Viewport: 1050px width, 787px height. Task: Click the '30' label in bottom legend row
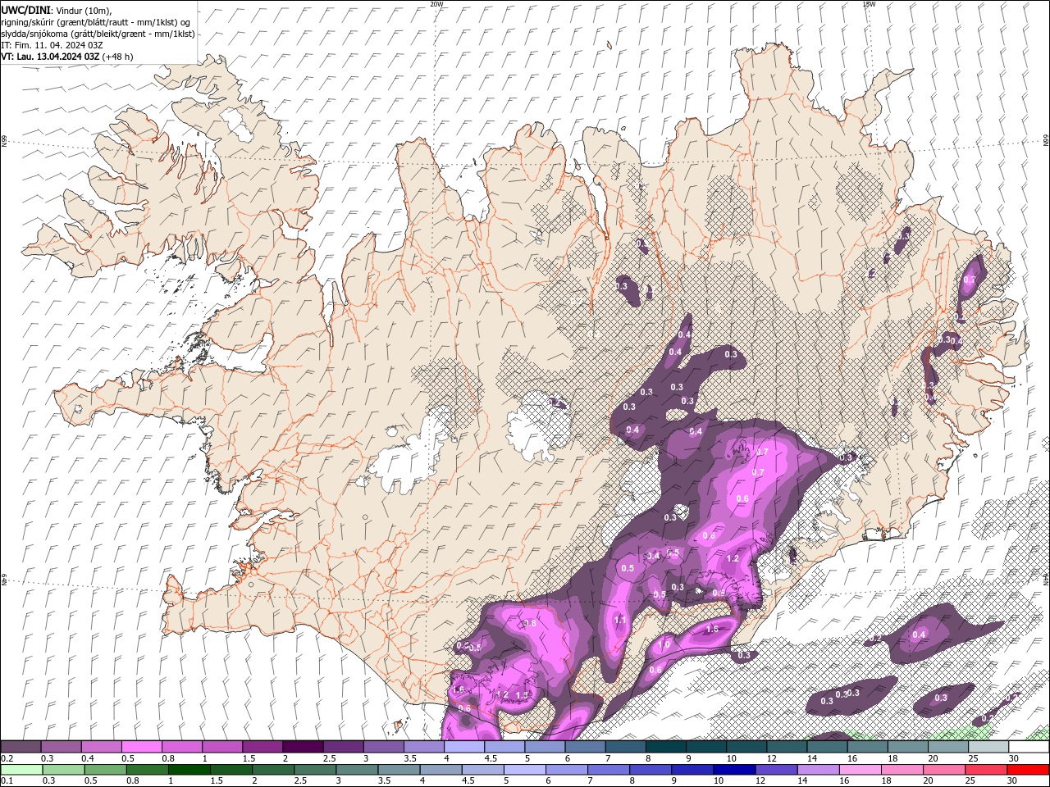tap(1012, 780)
